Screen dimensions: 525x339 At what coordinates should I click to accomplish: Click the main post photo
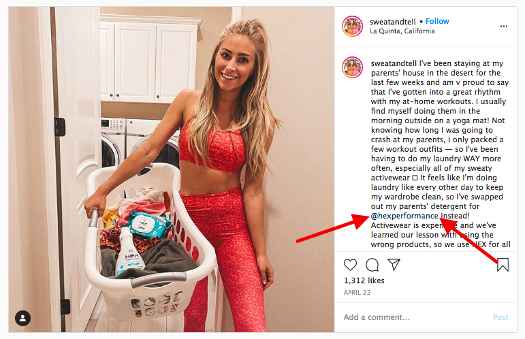172,169
